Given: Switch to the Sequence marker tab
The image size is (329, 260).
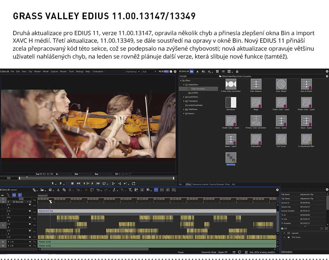Looking at the screenshot, I should coord(201,184).
